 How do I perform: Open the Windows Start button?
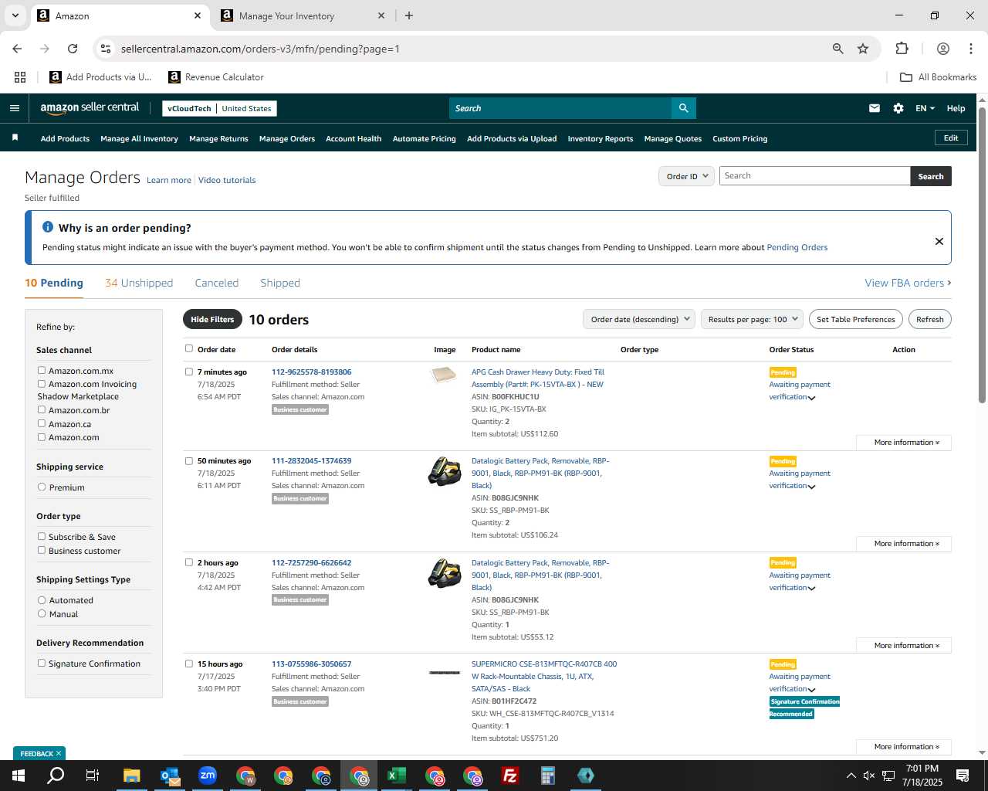[18, 776]
